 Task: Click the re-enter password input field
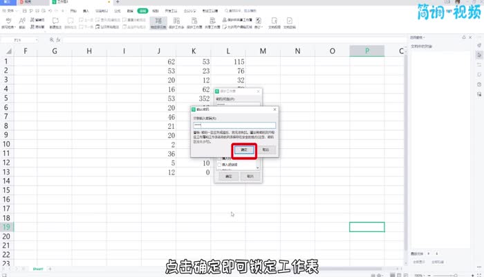[234, 125]
